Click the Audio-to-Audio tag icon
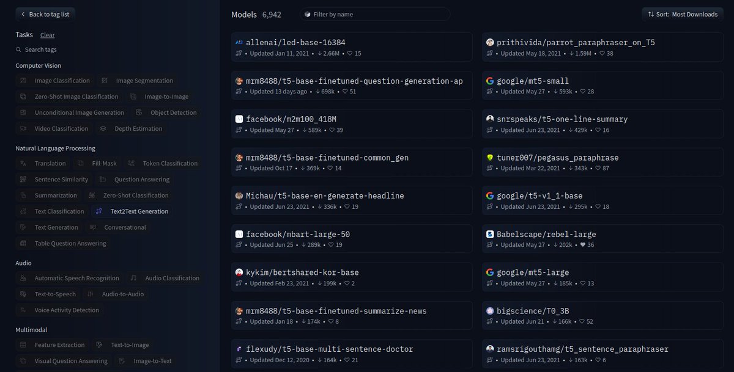The width and height of the screenshot is (734, 372). [x=90, y=294]
